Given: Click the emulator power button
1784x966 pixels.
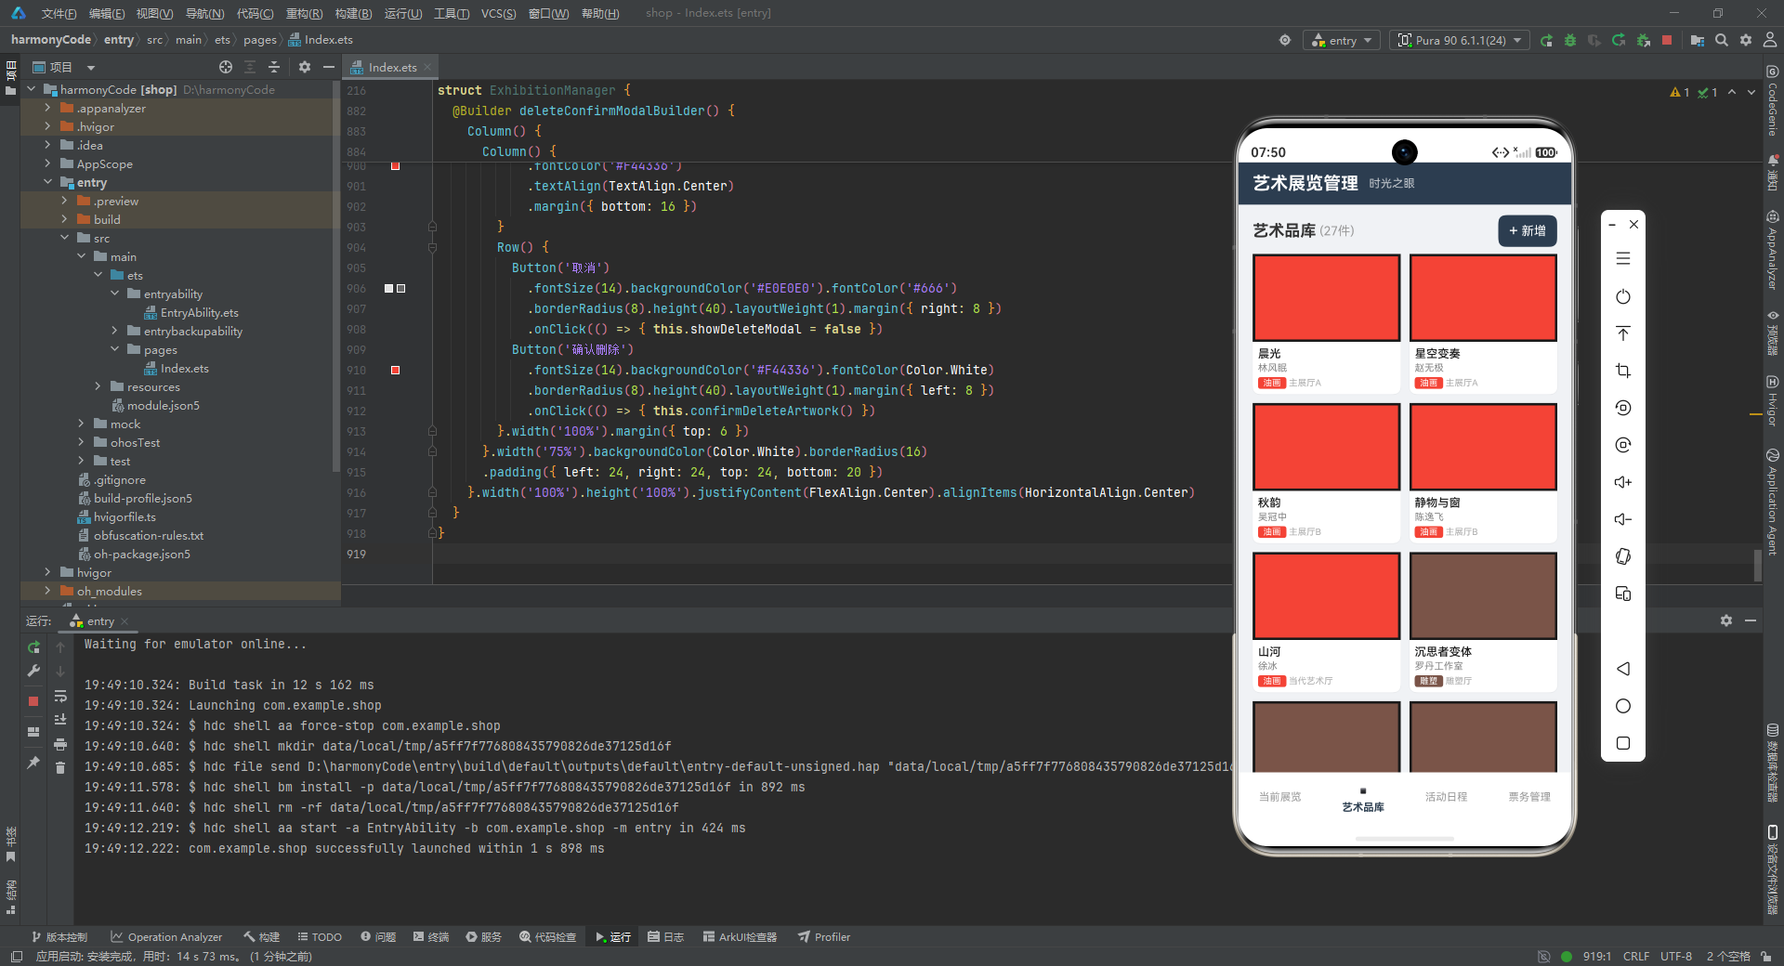Looking at the screenshot, I should coord(1623,296).
